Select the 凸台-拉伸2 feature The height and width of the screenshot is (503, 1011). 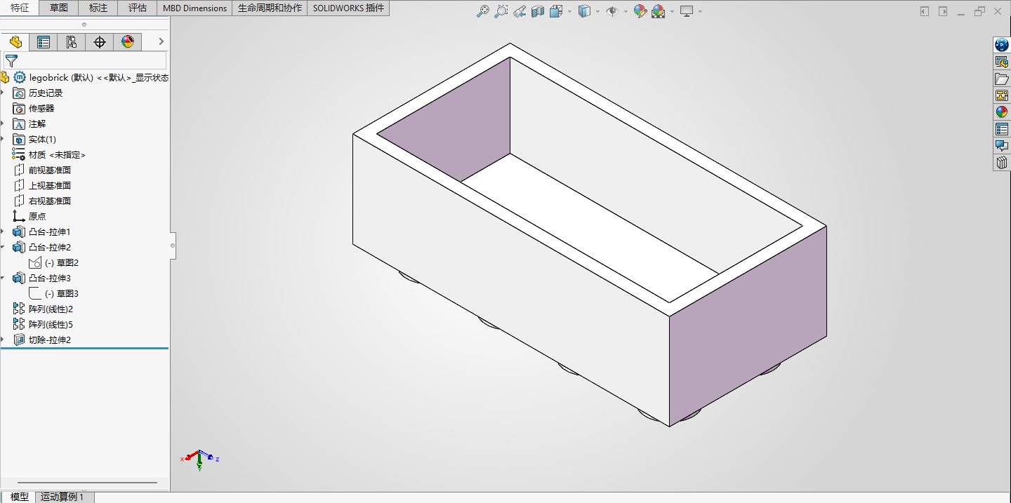[42, 248]
